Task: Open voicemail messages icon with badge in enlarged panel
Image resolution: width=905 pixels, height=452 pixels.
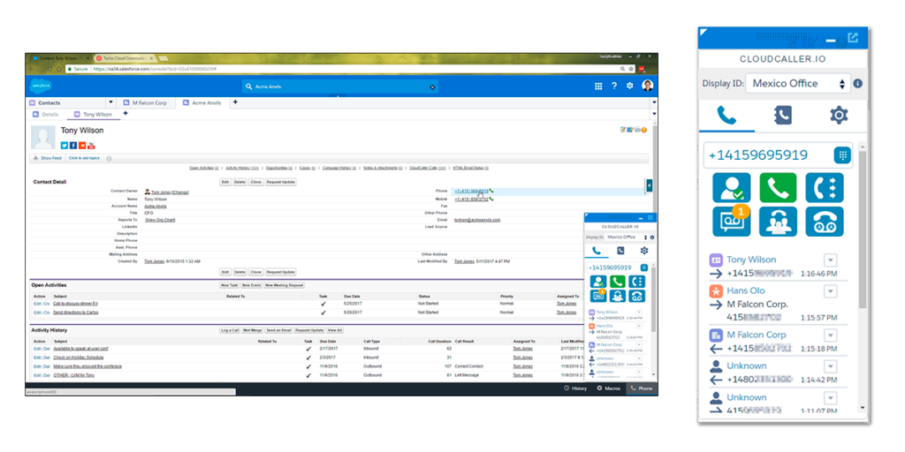Action: coord(731,222)
